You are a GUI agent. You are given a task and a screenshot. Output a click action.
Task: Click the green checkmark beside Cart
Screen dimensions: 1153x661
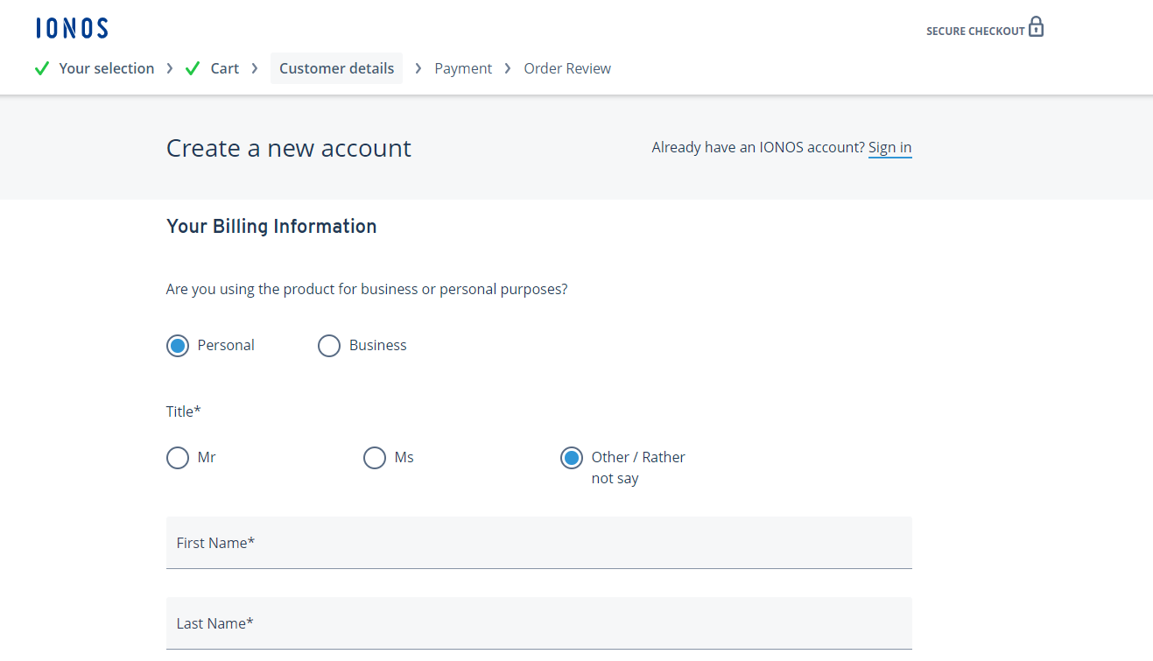coord(193,68)
